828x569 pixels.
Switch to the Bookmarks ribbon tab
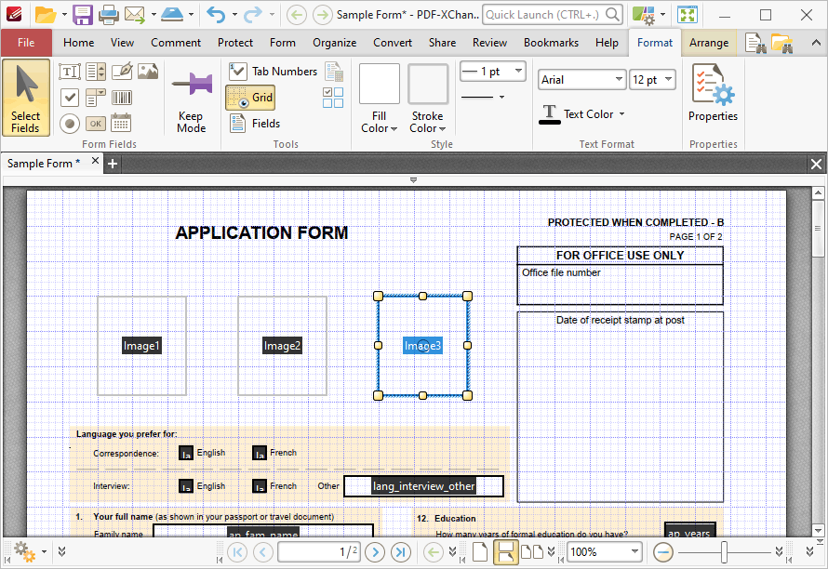pyautogui.click(x=551, y=43)
